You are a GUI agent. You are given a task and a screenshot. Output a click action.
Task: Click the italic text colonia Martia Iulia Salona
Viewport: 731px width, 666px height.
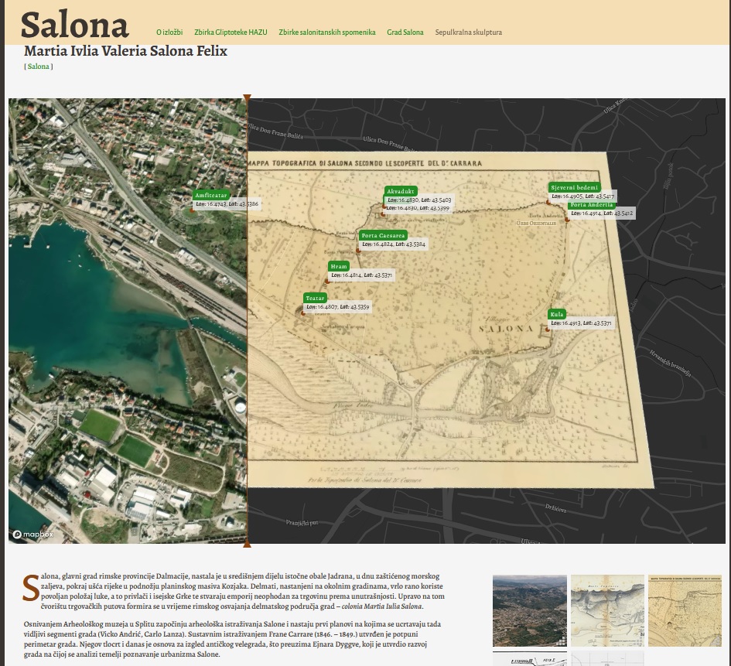pos(381,606)
